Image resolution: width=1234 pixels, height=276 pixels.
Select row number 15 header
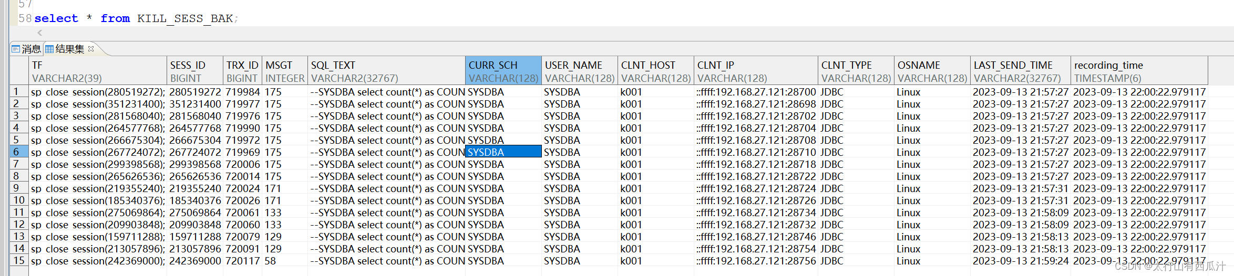coord(19,261)
